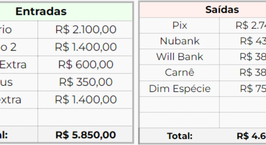Click the Total label under Saídas

(180, 135)
